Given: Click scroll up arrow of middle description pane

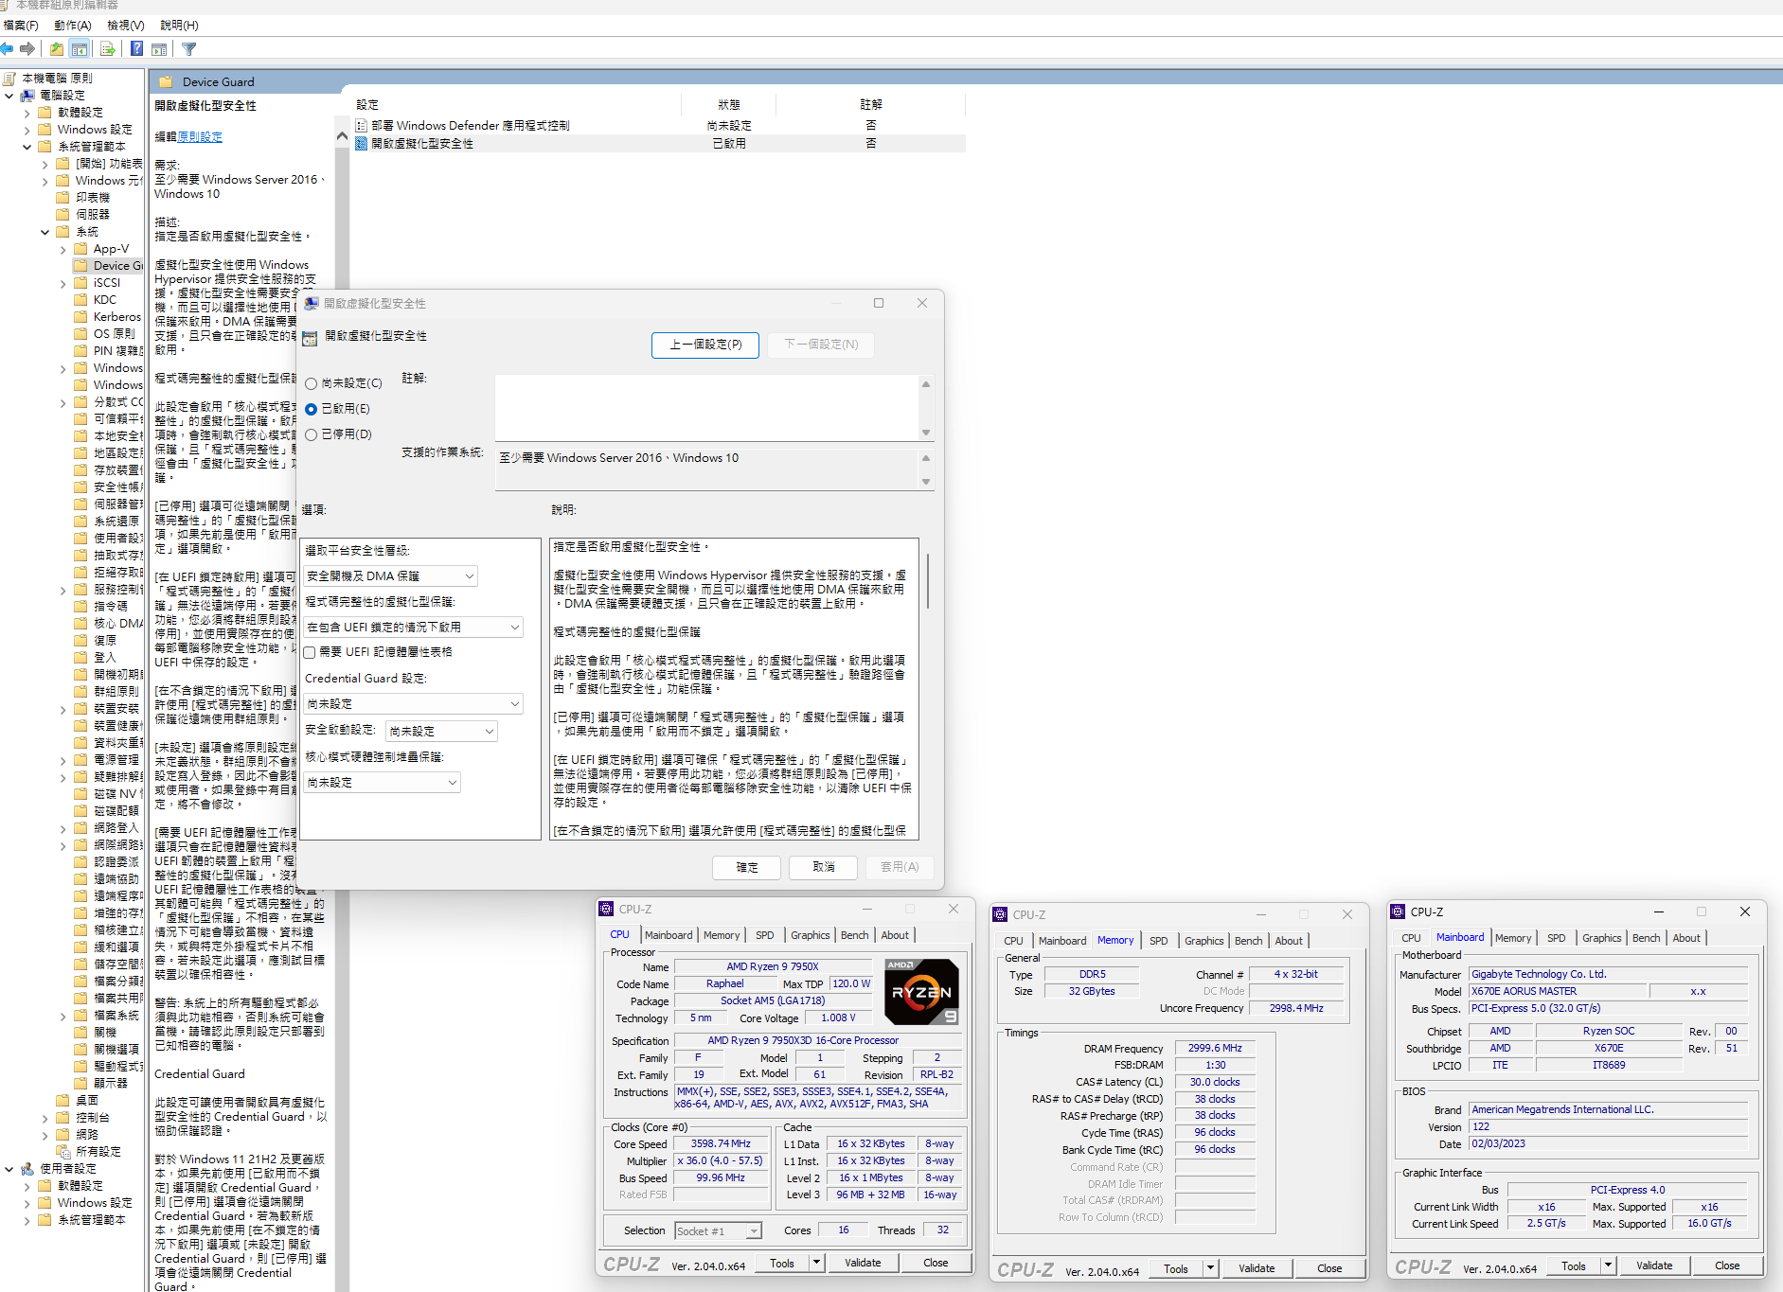Looking at the screenshot, I should tap(342, 137).
